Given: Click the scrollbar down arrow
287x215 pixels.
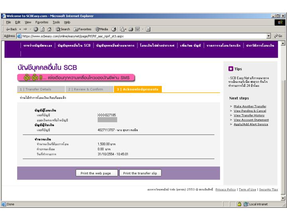Looking at the screenshot, I should (x=283, y=198).
